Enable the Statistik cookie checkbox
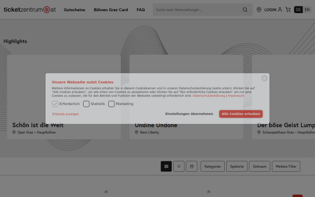This screenshot has height=197, width=315. point(86,104)
